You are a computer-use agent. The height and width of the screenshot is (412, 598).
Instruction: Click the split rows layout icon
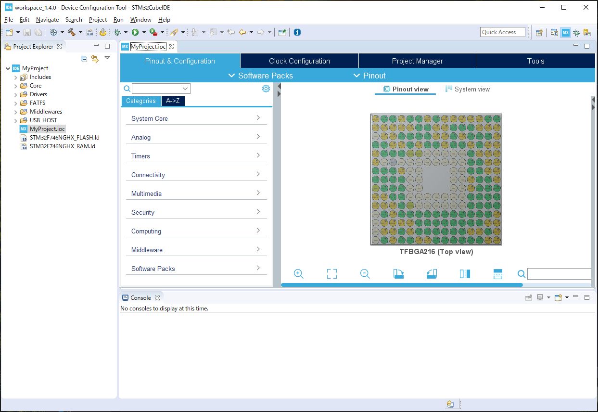(498, 274)
